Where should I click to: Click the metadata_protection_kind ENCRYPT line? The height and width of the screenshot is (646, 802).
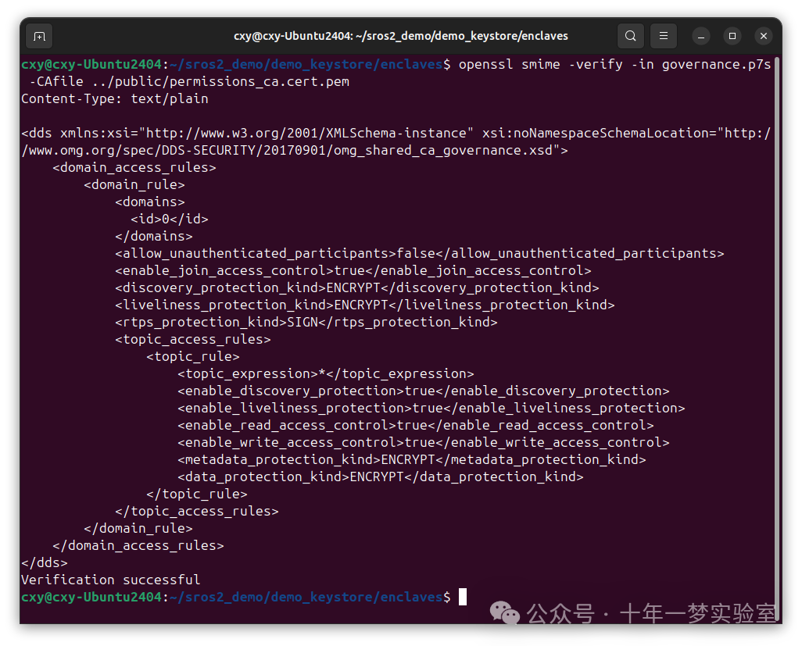[412, 460]
